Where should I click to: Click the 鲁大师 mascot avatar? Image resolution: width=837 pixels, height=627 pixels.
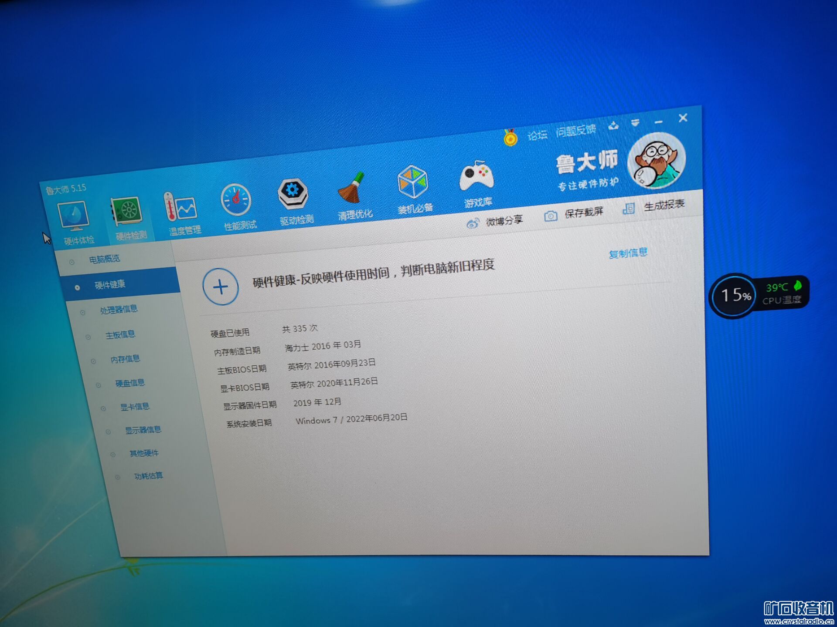pos(656,160)
